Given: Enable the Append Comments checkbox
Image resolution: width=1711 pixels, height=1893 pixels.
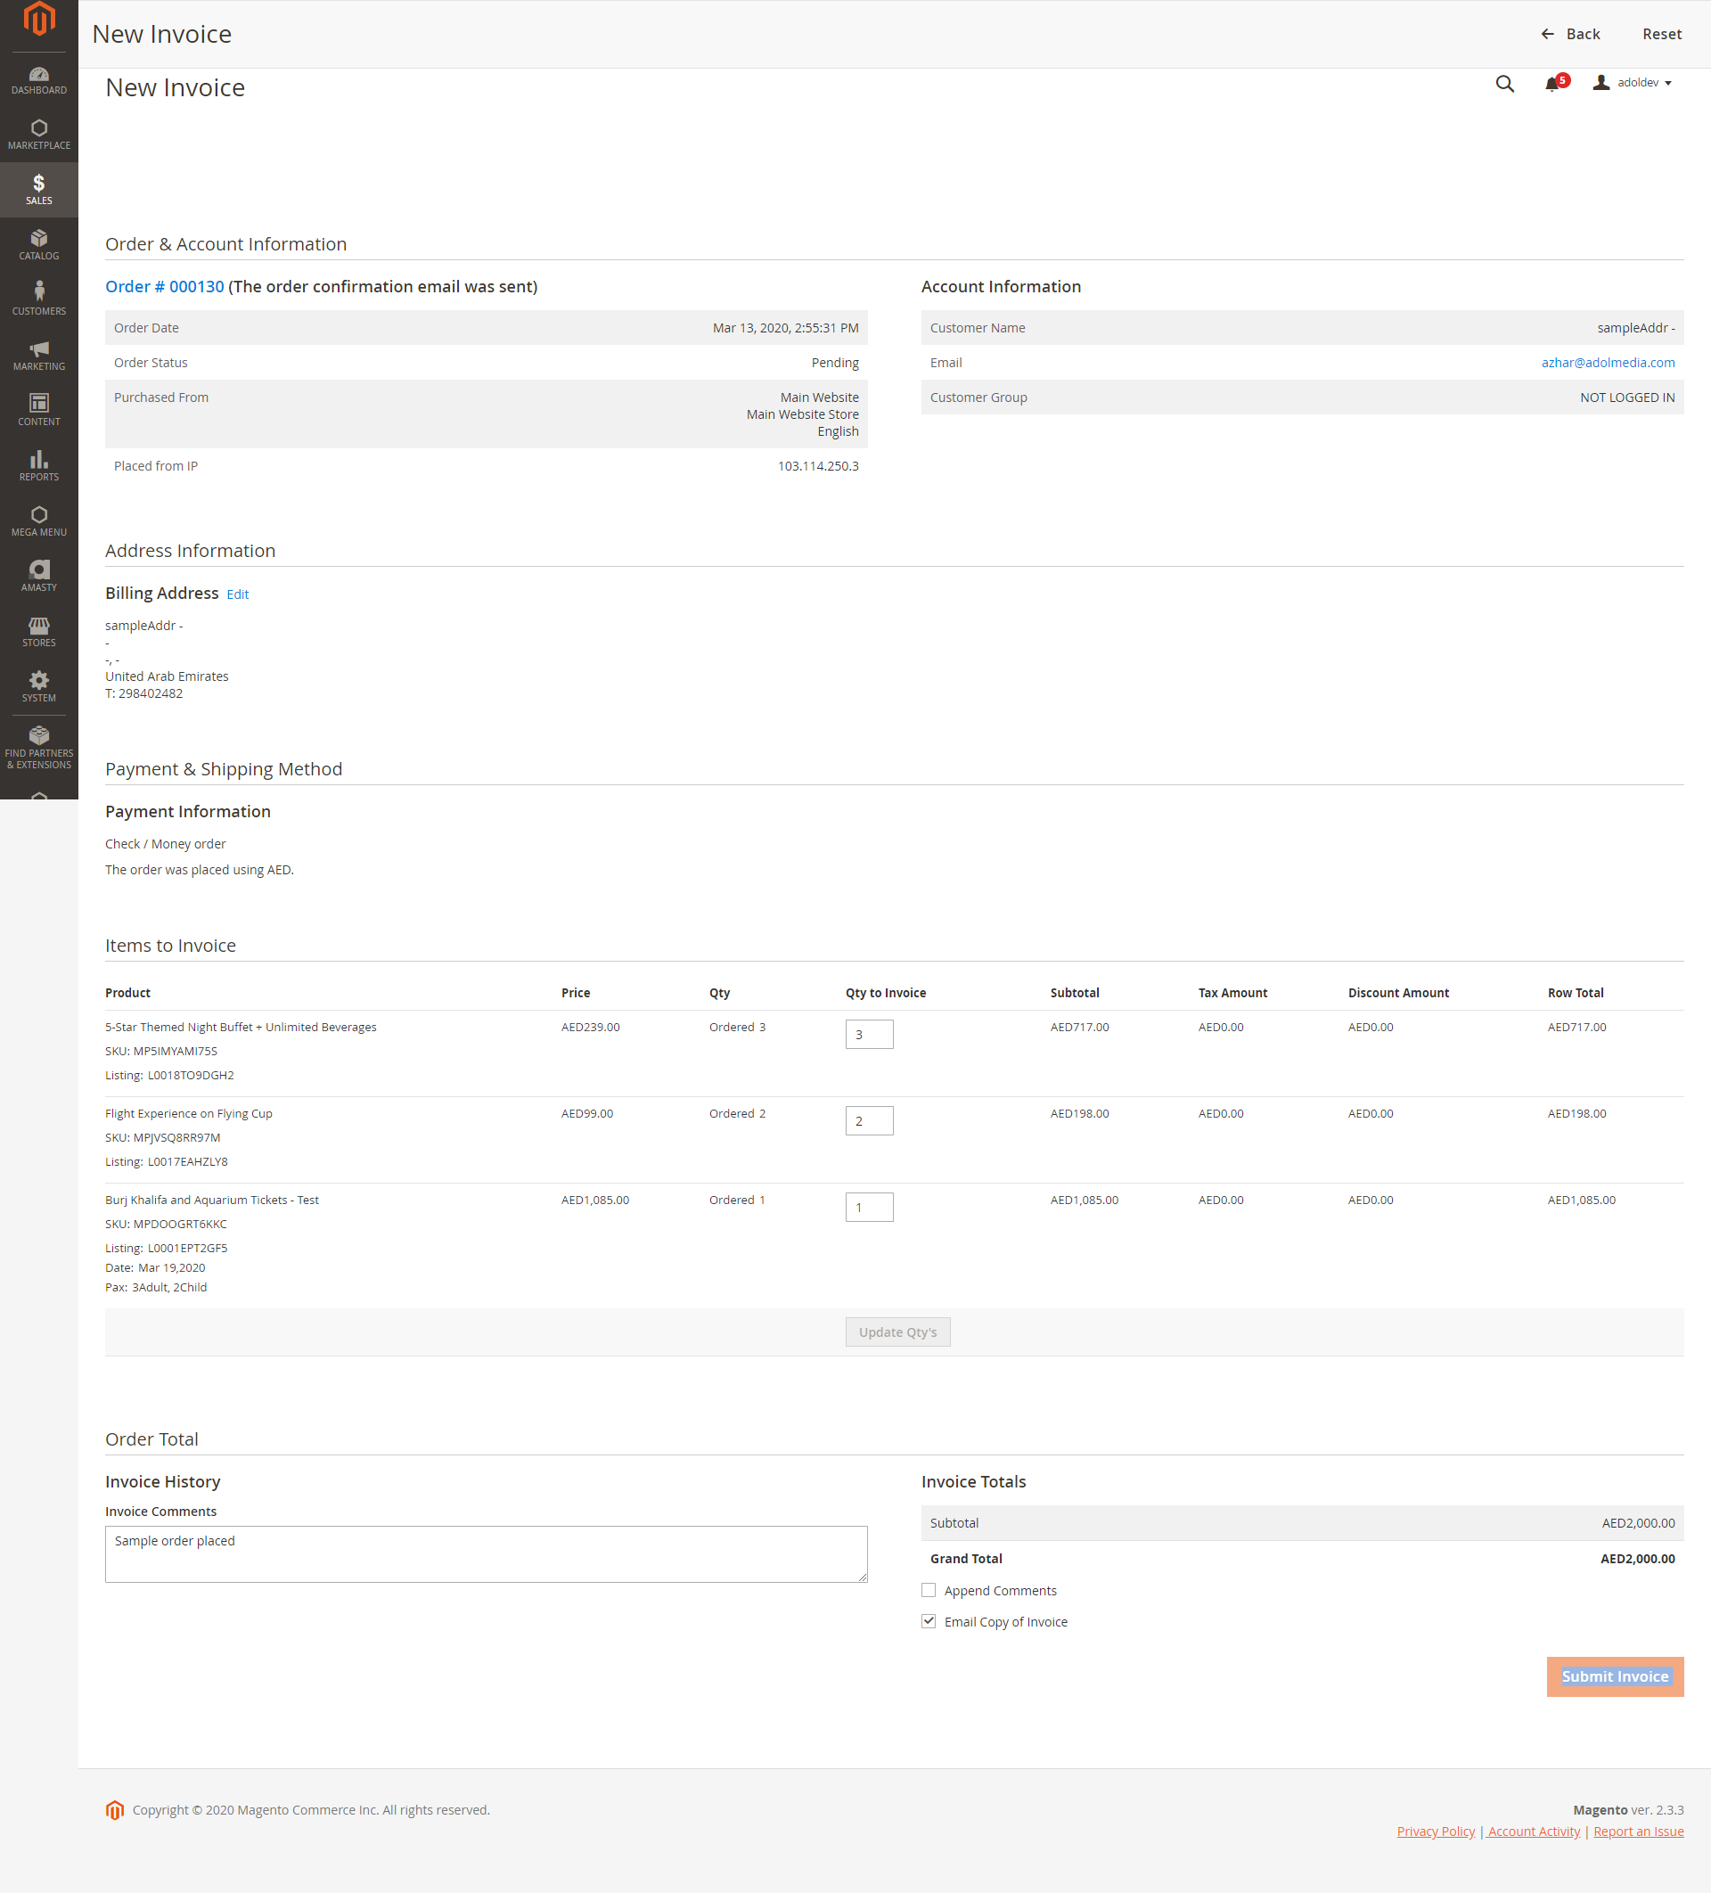Looking at the screenshot, I should 929,1590.
